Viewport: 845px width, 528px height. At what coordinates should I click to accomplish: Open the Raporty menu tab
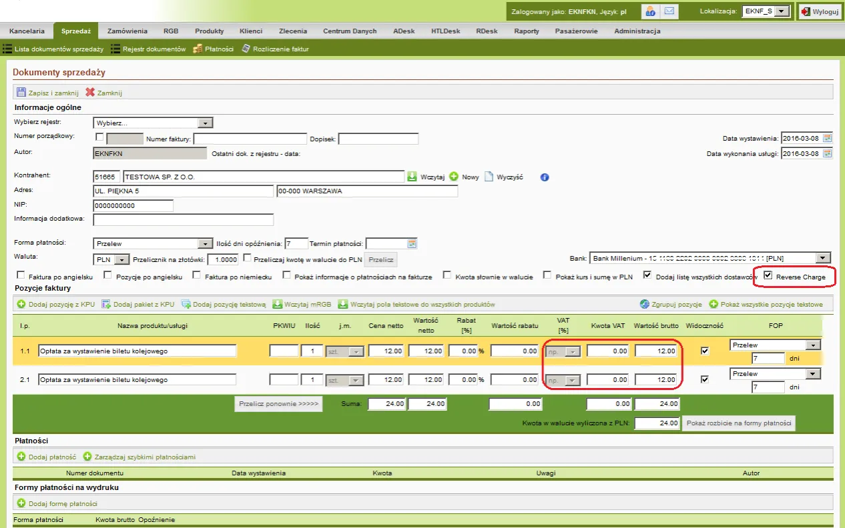point(527,31)
